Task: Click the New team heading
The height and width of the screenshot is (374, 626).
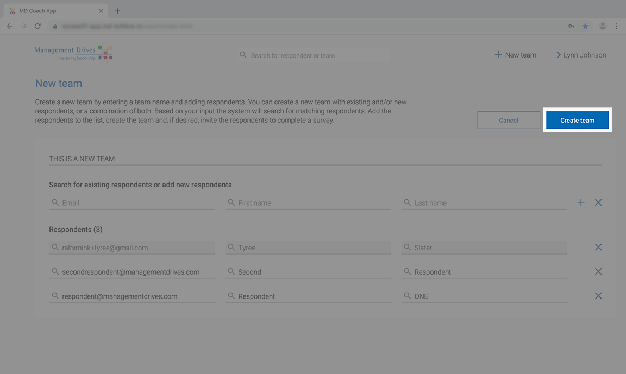Action: 58,84
